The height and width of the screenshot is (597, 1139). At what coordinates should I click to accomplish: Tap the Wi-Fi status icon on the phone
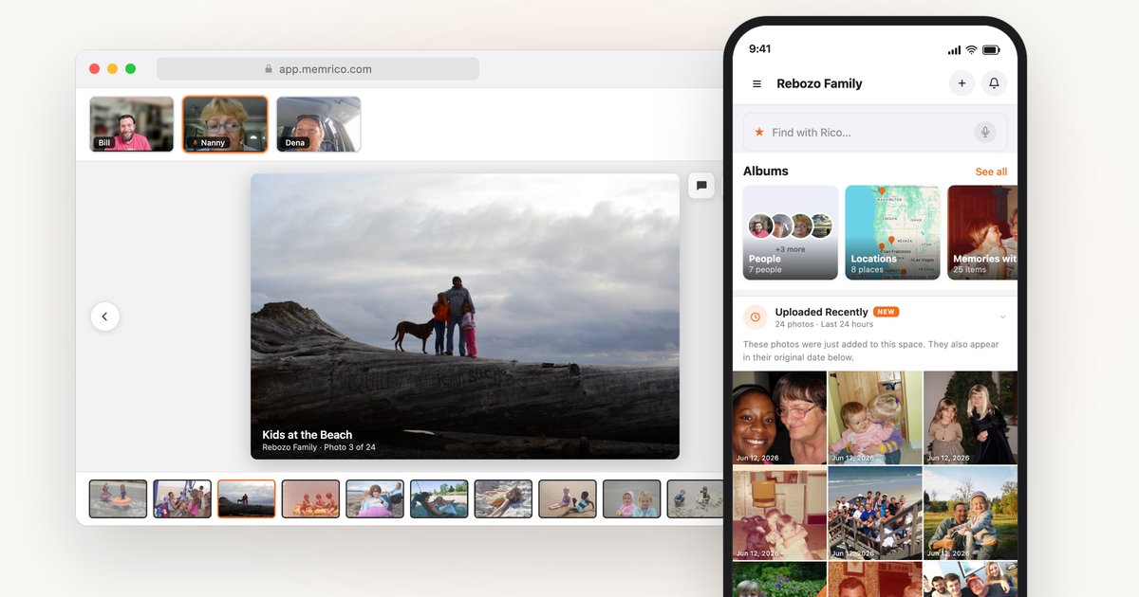(x=971, y=49)
